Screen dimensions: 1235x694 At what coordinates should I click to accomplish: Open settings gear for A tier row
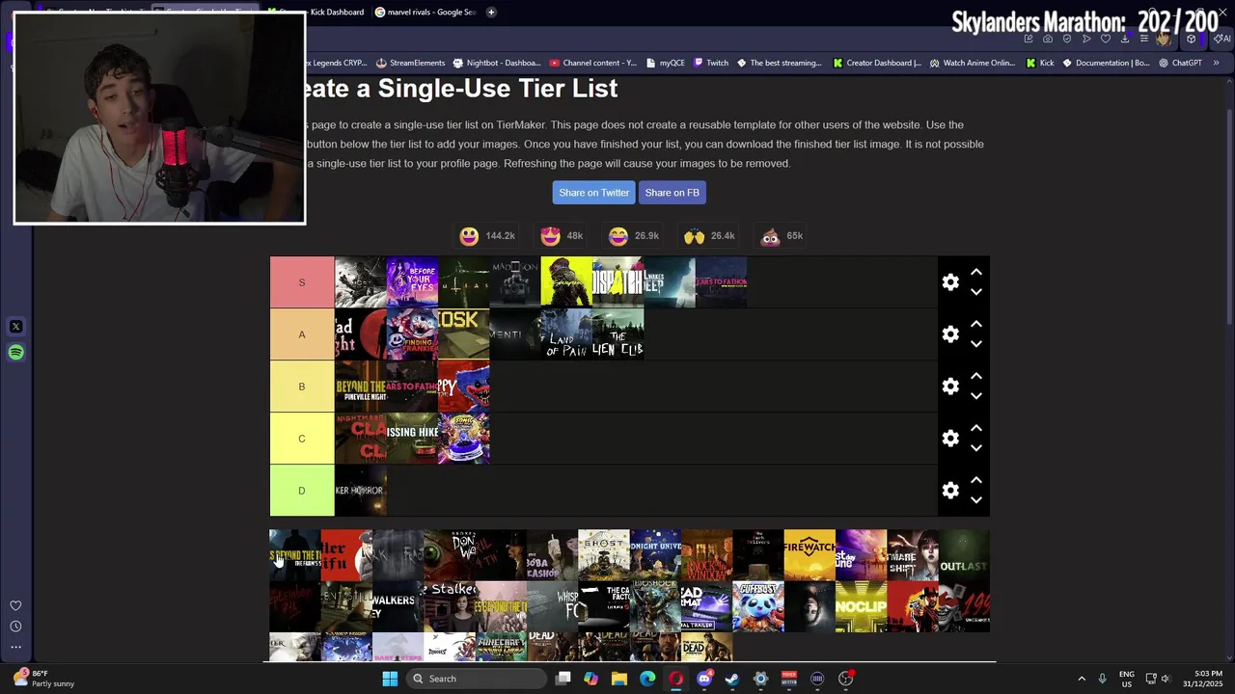[950, 334]
